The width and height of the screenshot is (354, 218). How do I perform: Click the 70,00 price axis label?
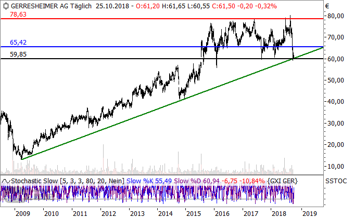point(336,37)
